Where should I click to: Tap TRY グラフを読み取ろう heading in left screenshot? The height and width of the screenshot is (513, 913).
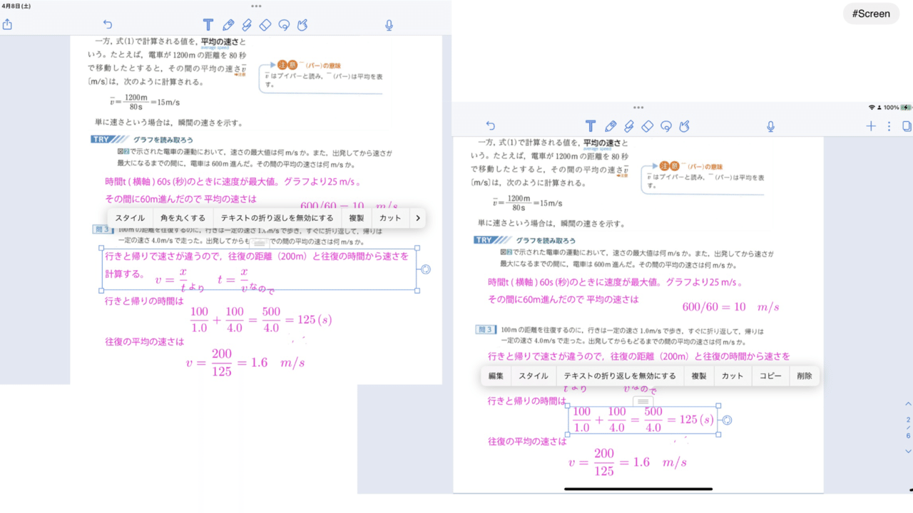pos(142,140)
